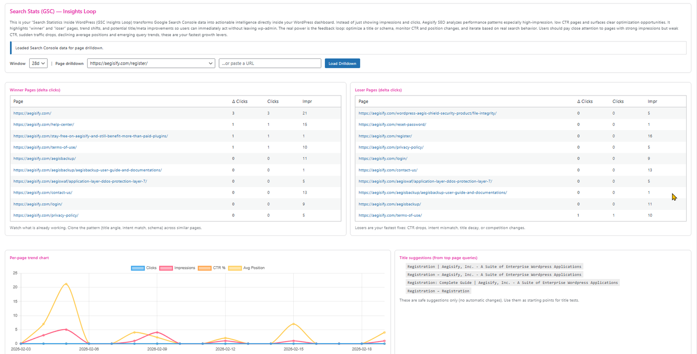Open the aegisify.com/ homepage winner link

click(x=32, y=113)
